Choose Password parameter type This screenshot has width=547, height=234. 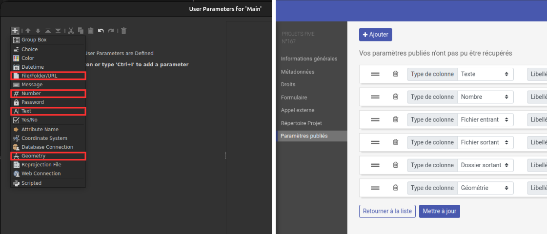pyautogui.click(x=48, y=102)
